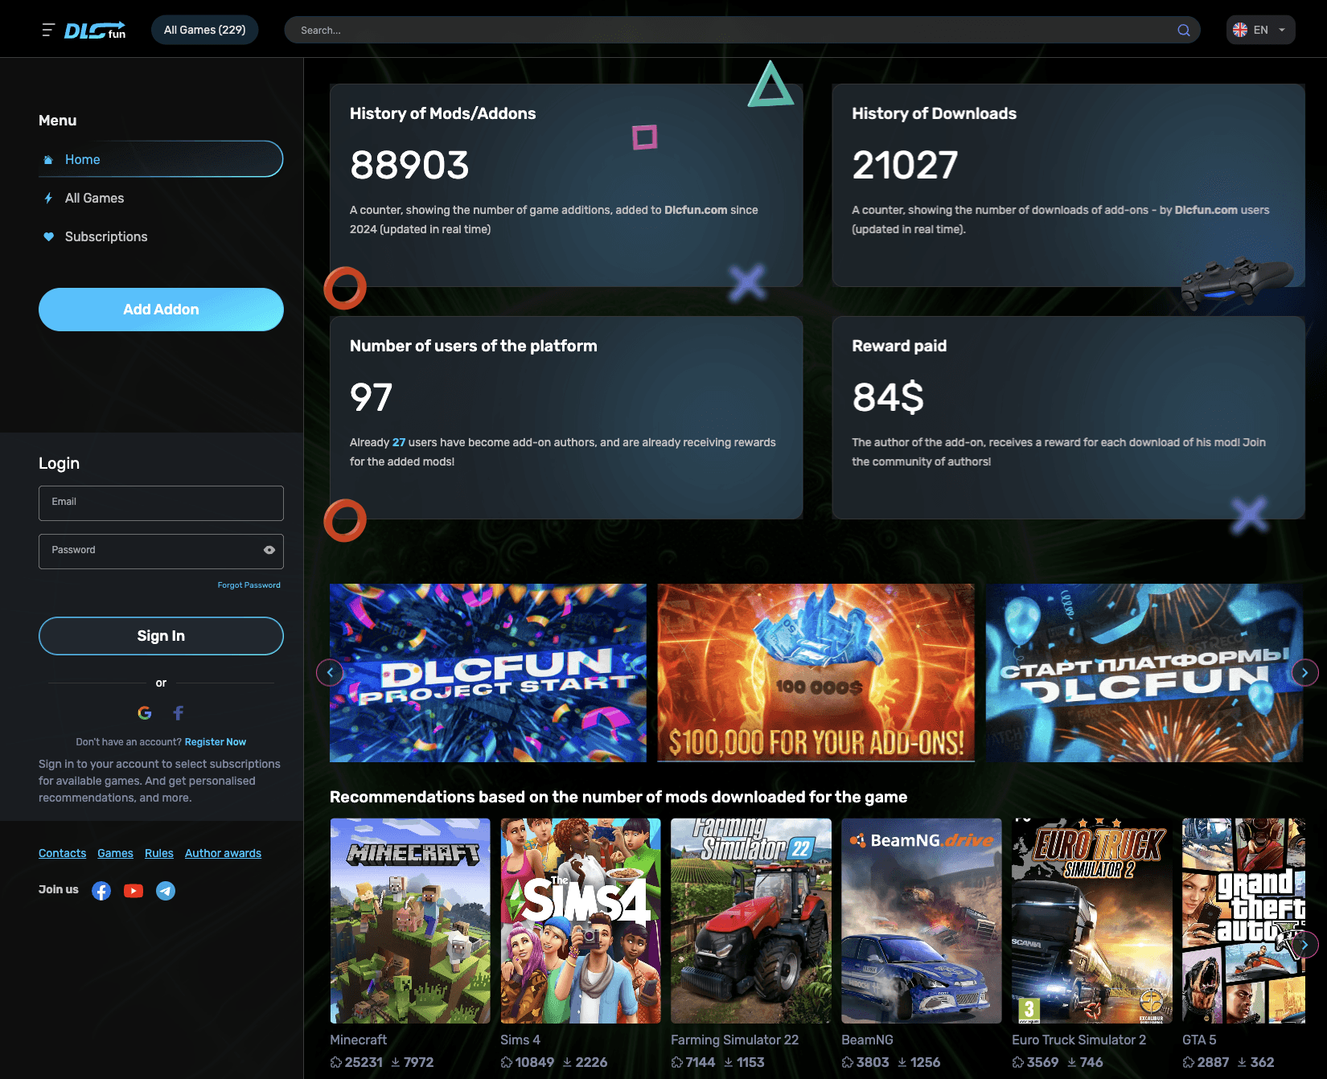Click the Home icon in menu
The image size is (1327, 1079).
(48, 159)
